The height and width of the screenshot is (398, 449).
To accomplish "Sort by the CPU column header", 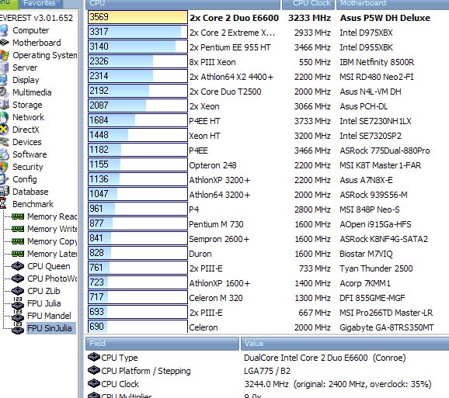I will click(183, 4).
